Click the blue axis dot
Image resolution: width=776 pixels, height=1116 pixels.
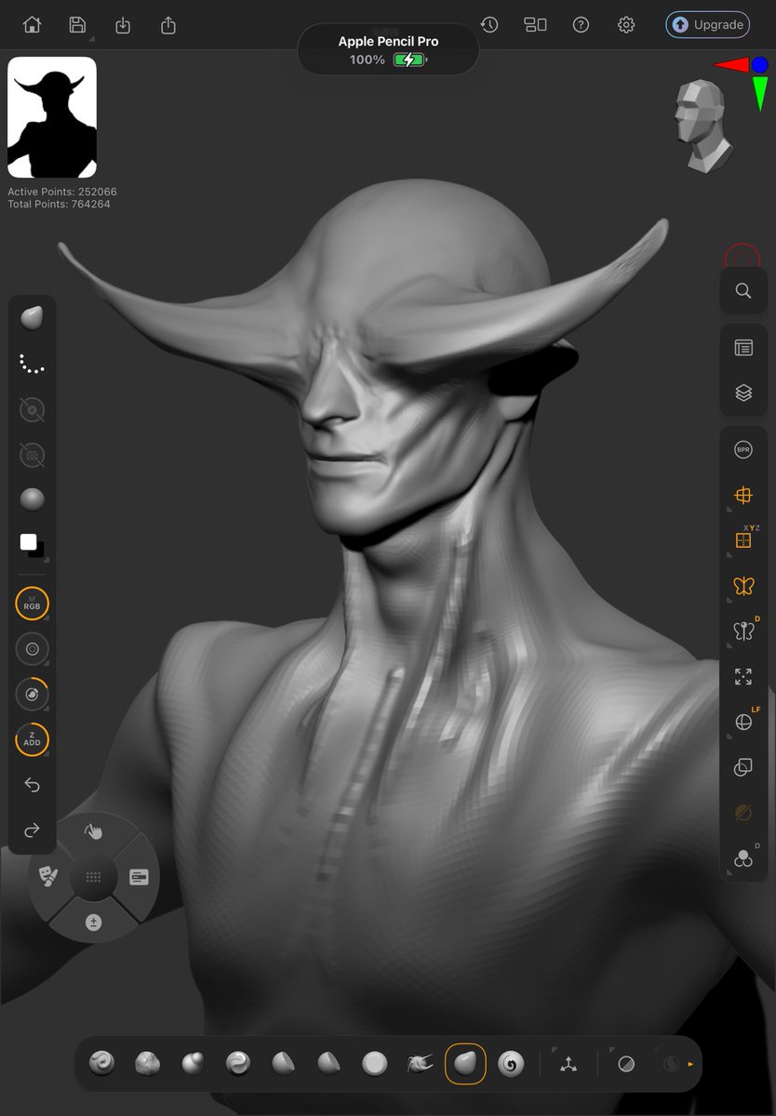click(760, 65)
